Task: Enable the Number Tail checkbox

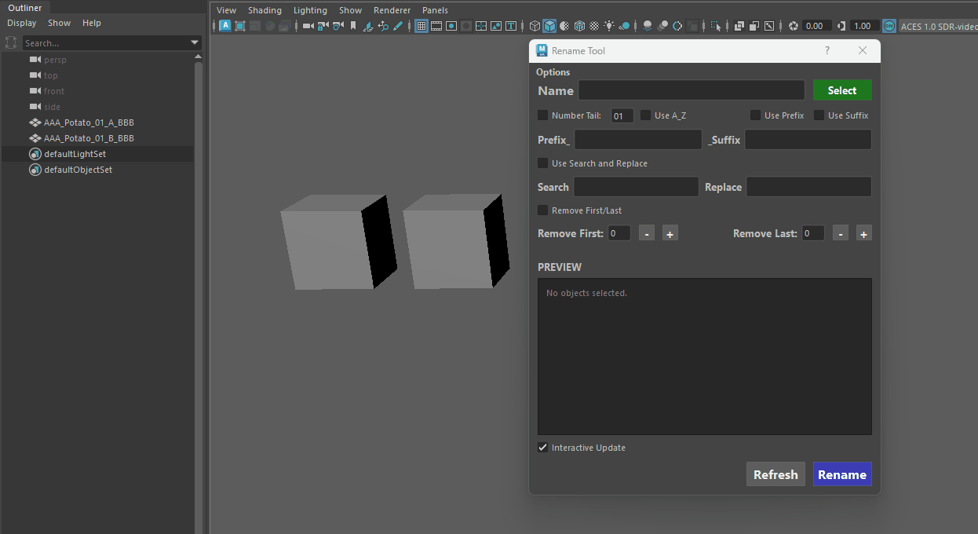Action: pyautogui.click(x=542, y=115)
